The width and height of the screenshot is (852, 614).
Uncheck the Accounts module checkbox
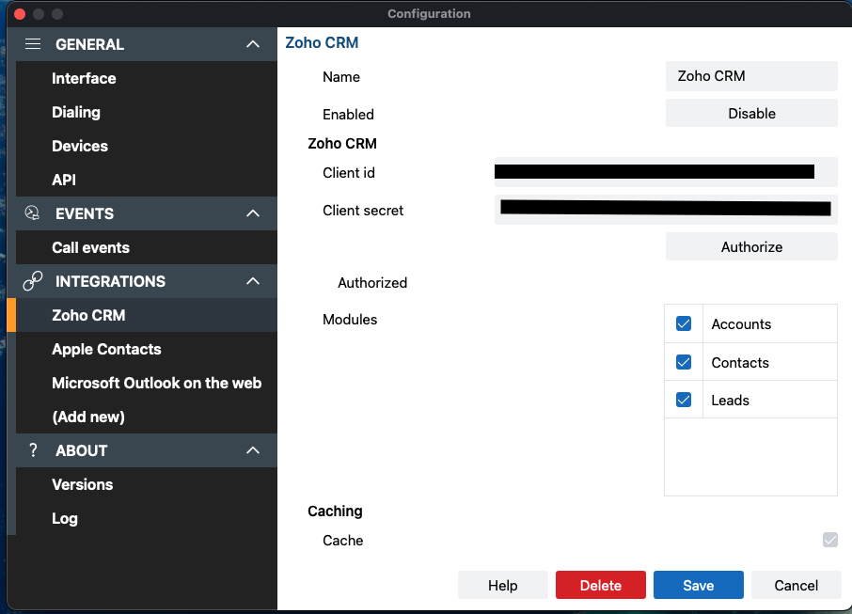pos(684,323)
